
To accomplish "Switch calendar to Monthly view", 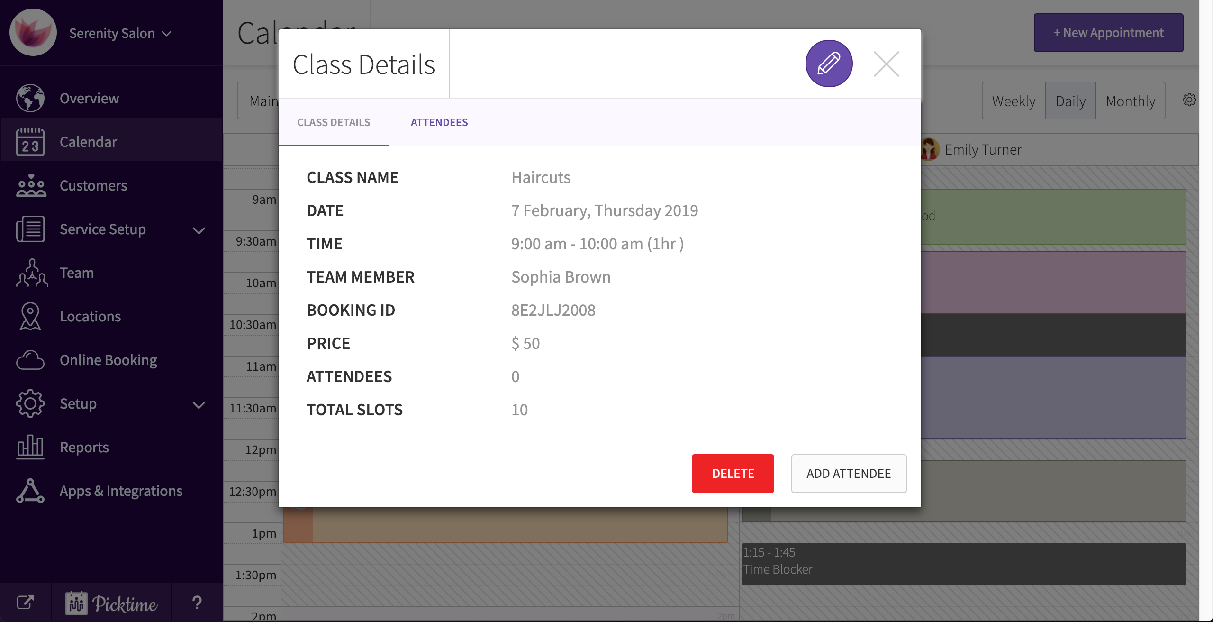I will click(x=1130, y=101).
